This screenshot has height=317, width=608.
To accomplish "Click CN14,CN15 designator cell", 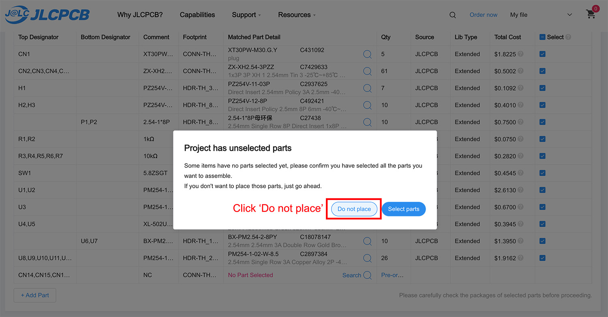I will pyautogui.click(x=44, y=275).
